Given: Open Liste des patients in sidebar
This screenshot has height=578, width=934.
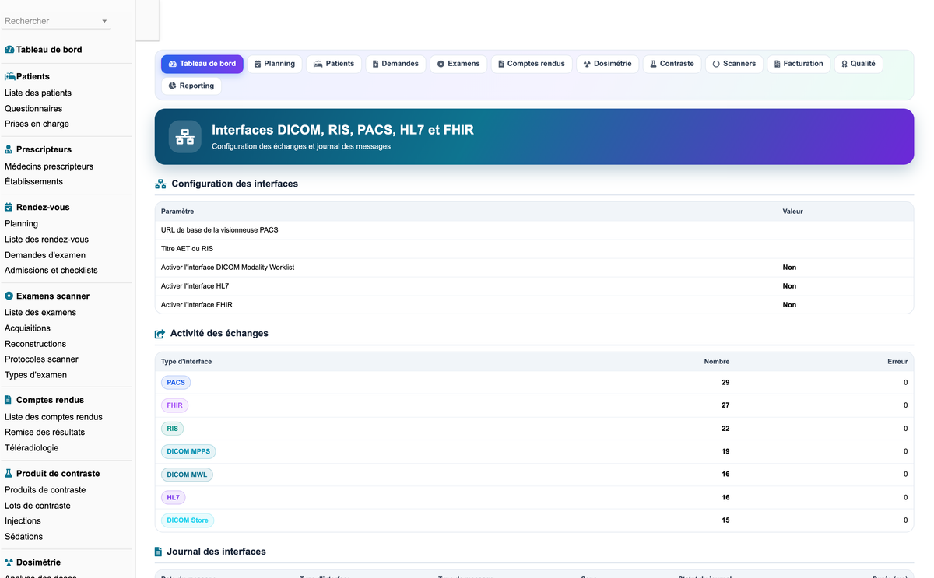Looking at the screenshot, I should click(x=38, y=93).
